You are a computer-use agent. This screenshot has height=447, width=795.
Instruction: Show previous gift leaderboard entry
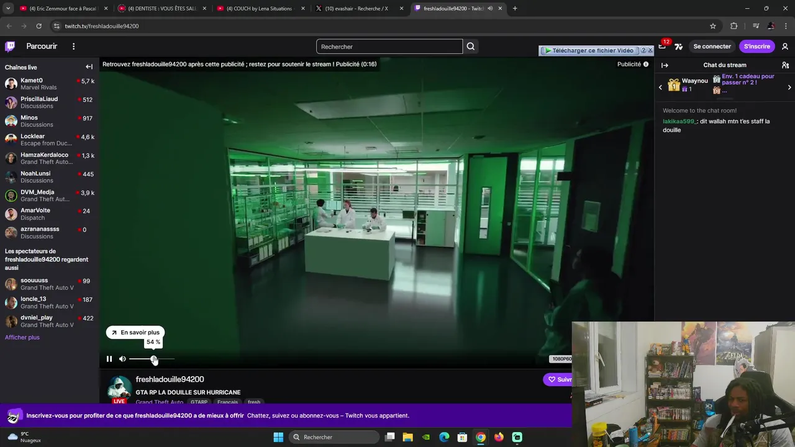click(x=660, y=88)
